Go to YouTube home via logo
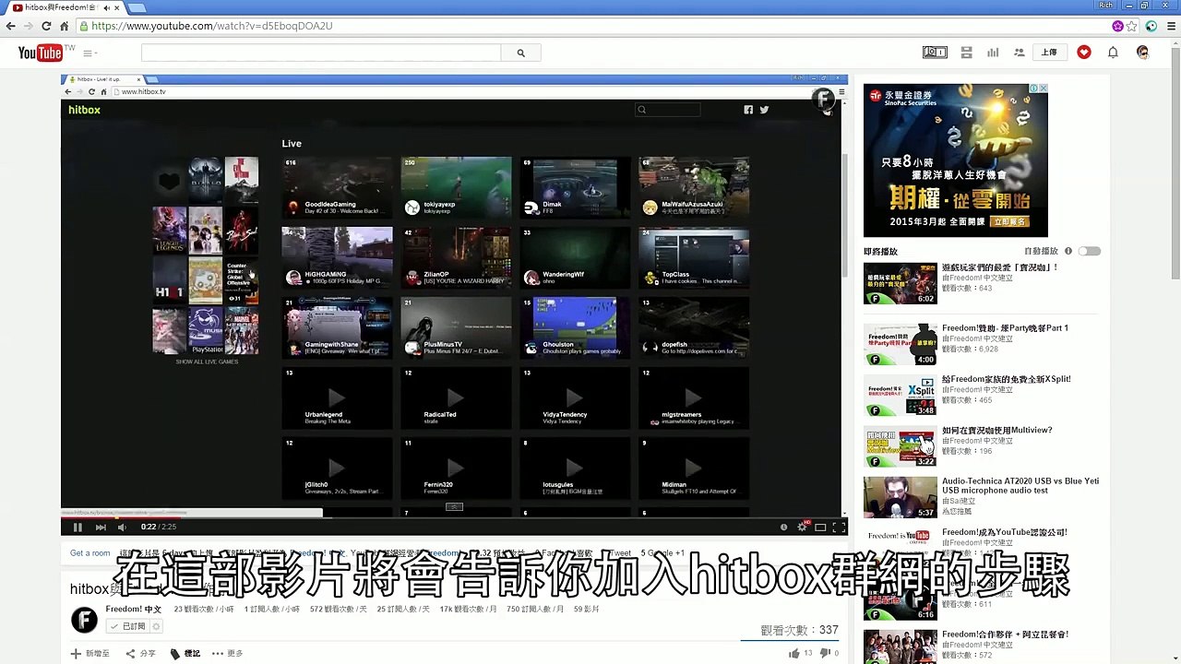 (40, 53)
